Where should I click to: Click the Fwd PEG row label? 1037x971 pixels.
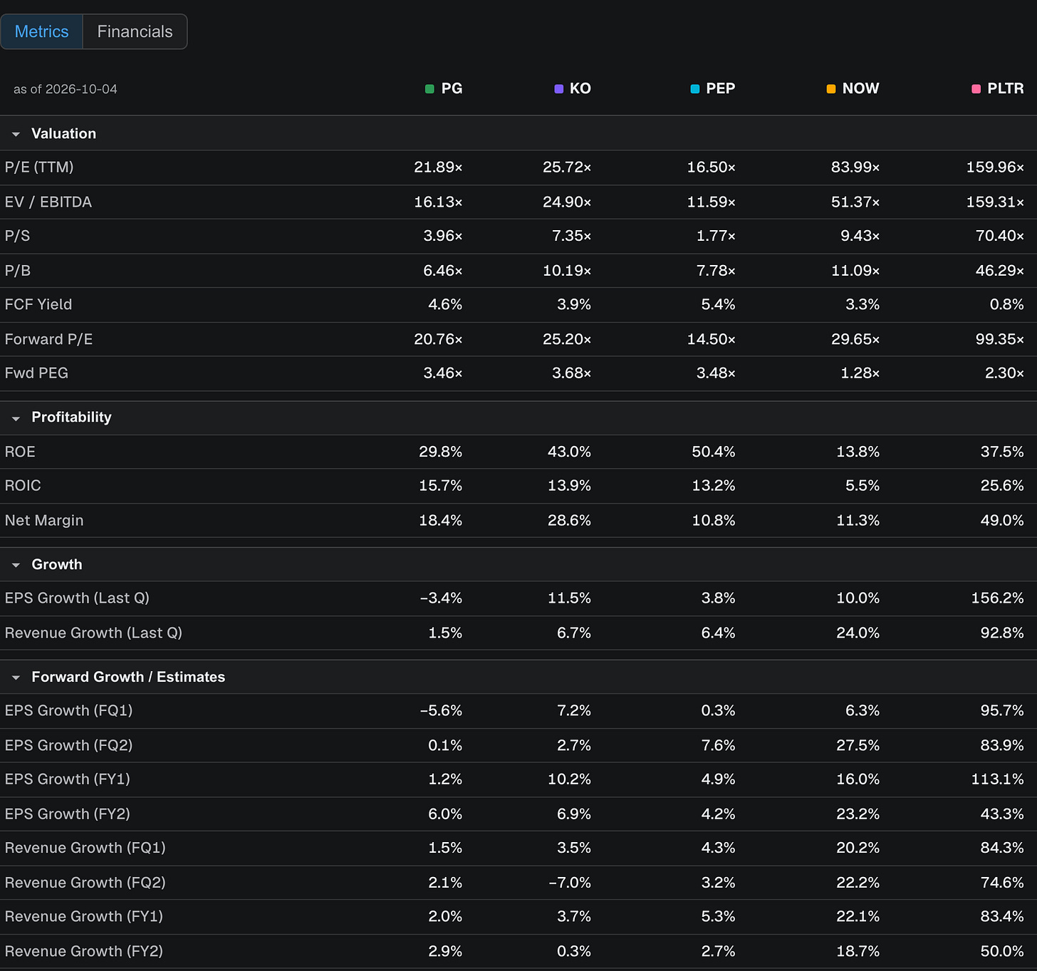36,373
